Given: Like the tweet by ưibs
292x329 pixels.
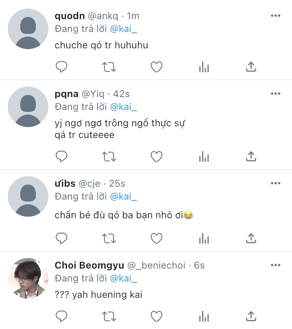Looking at the screenshot, I should (157, 238).
